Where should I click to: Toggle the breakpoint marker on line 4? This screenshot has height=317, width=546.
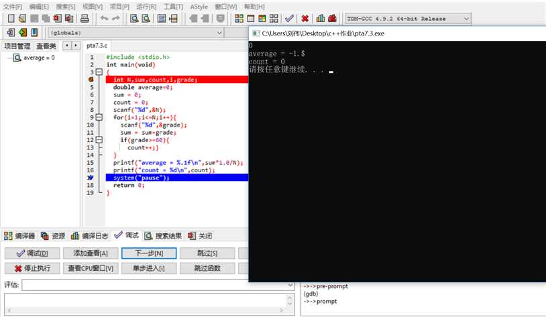pos(91,80)
